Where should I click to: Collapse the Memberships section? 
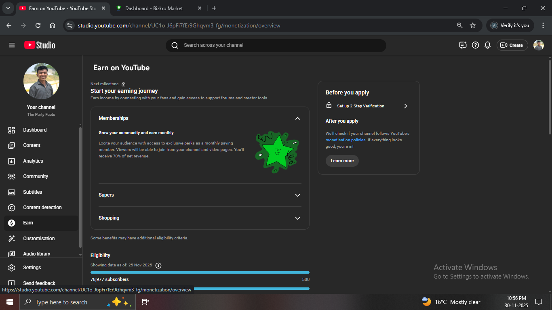297,118
